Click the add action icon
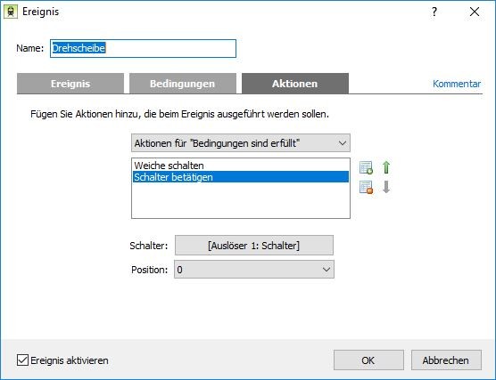This screenshot has width=496, height=380. 367,167
